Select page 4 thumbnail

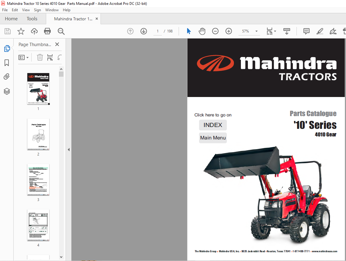click(x=38, y=225)
